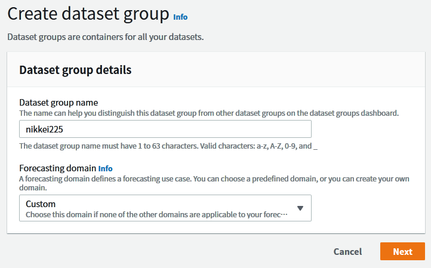Click the 'Dataset group details' section header
Image resolution: width=431 pixels, height=268 pixels.
[x=75, y=70]
